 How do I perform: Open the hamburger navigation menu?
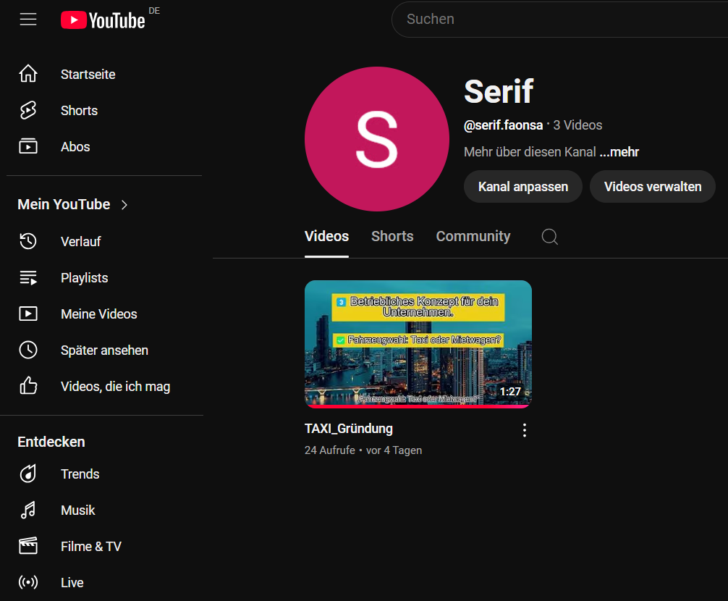click(x=28, y=19)
